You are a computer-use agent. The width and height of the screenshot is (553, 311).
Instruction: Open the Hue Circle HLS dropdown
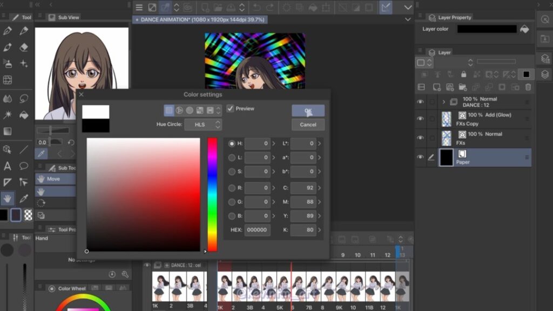click(x=203, y=125)
